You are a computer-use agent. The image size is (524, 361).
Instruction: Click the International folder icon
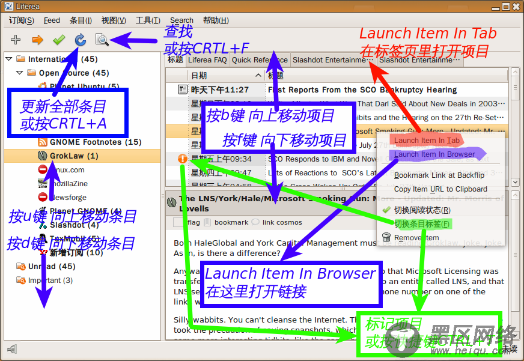(x=21, y=59)
